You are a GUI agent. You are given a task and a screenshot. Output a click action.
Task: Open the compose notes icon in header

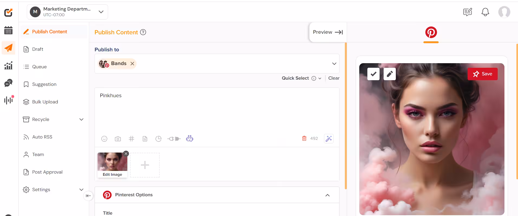click(468, 12)
